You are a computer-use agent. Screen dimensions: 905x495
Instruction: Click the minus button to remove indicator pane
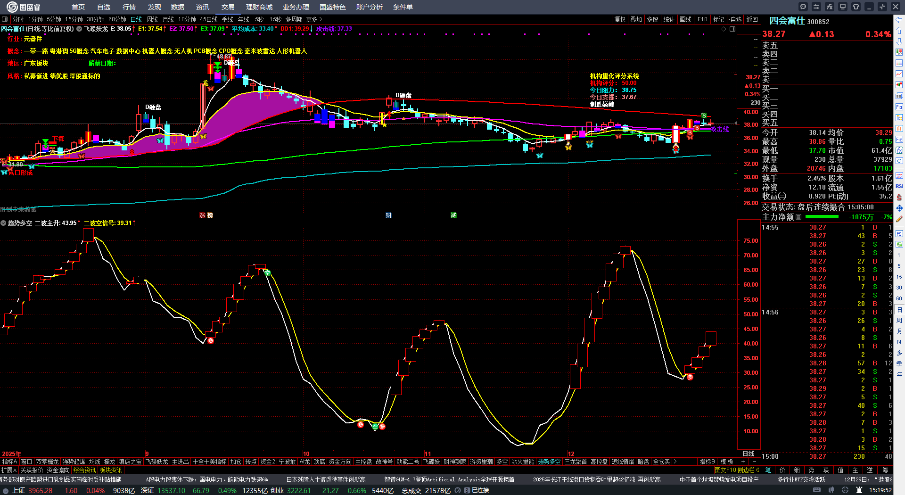coord(755,462)
